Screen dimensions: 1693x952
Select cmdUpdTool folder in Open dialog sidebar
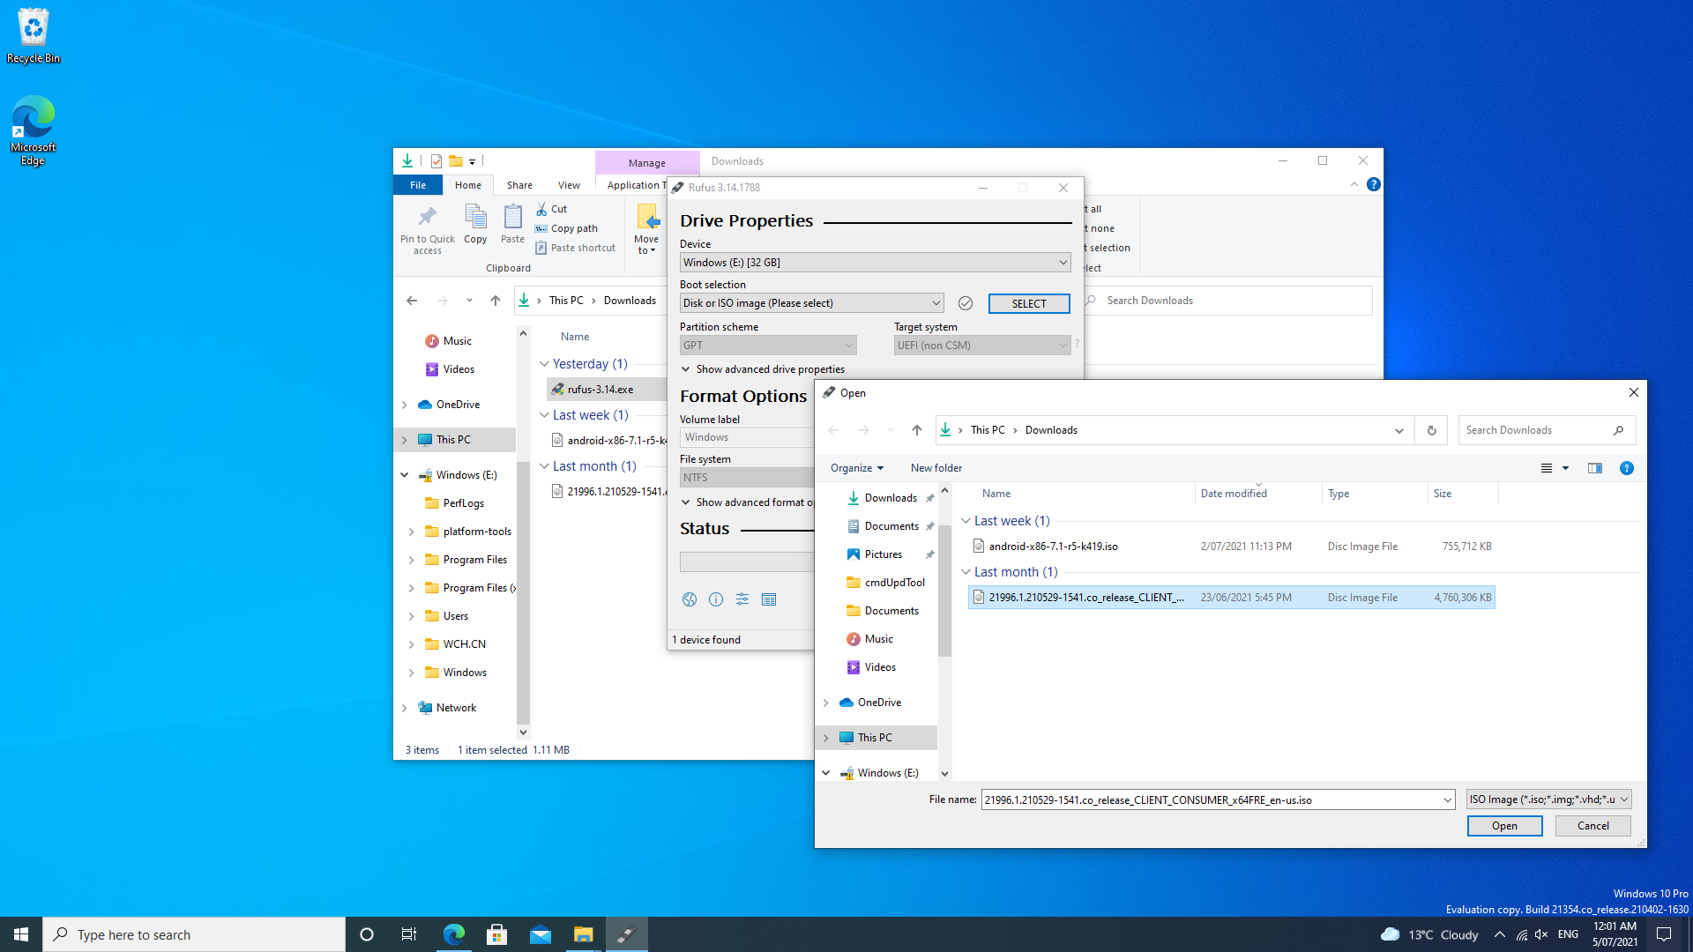[x=894, y=583]
